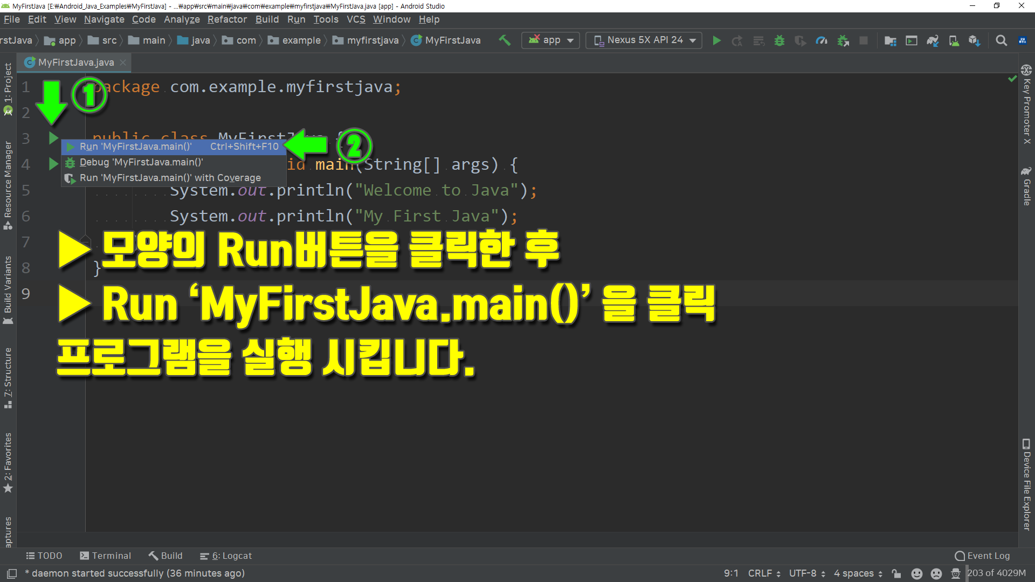Image resolution: width=1035 pixels, height=582 pixels.
Task: Open the Refactor menu
Action: (x=227, y=19)
